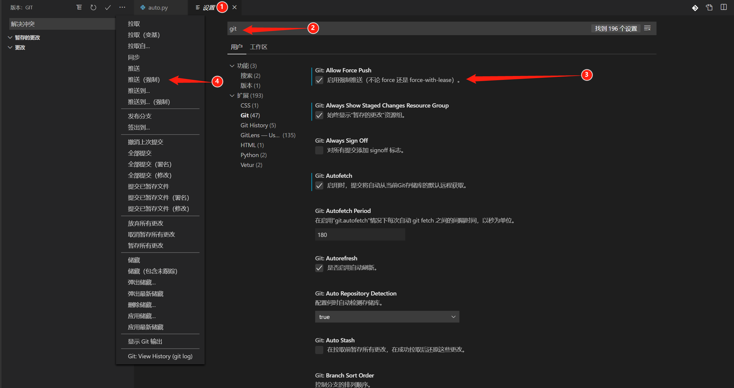Toggle the Git Auto Stash checkbox
This screenshot has height=388, width=734.
[x=319, y=350]
